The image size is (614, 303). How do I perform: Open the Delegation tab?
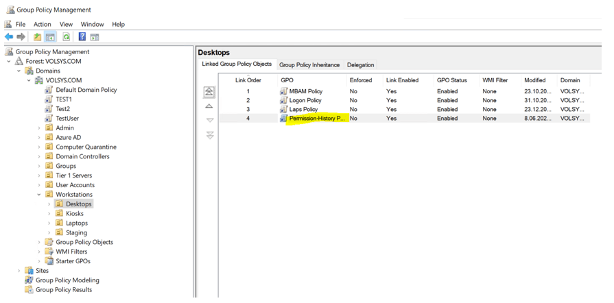pos(360,65)
